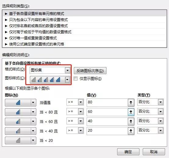Open icon picker for the < 40 rule
The image size is (169, 158).
click(x=20, y=131)
